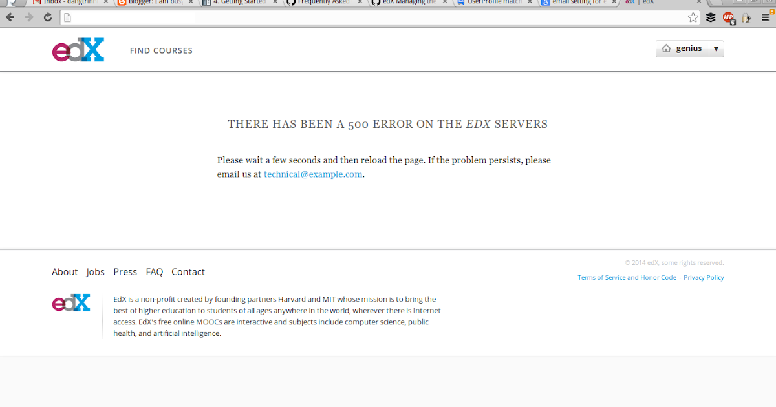
Task: Click the page info icon in the address bar
Action: pos(67,18)
